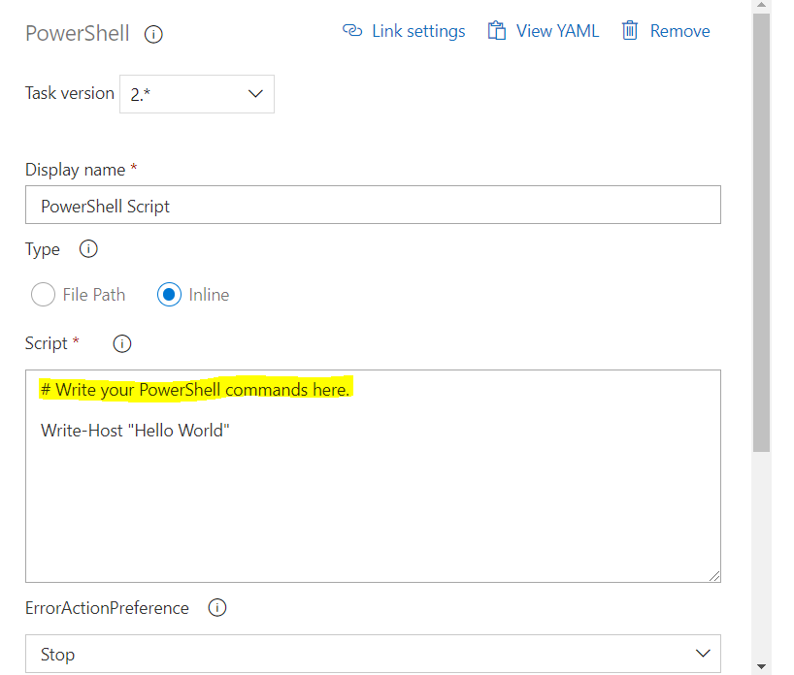The height and width of the screenshot is (675, 794).
Task: Click the Task version label
Action: pos(70,93)
